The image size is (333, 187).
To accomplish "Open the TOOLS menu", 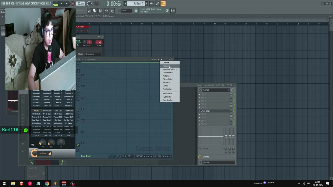I will click(x=42, y=4).
